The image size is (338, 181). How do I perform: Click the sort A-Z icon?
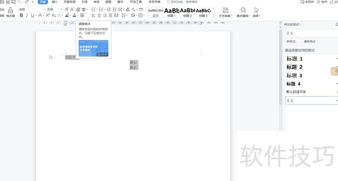128,9
